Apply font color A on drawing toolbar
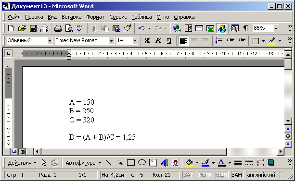 coord(222,163)
